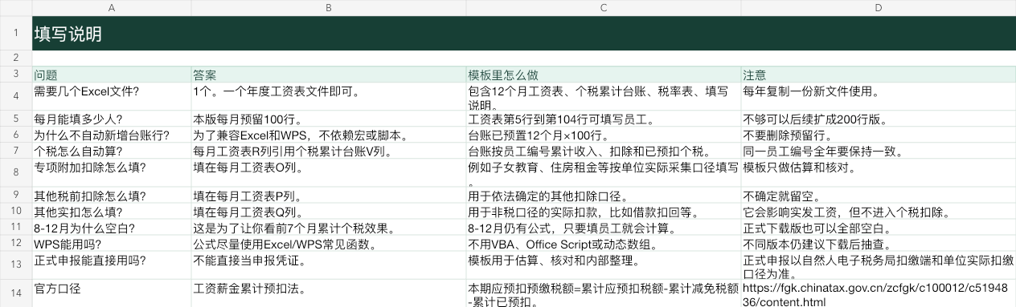The width and height of the screenshot is (1016, 307).
Task: Select cell 本期应预扣预缴税额 formula text
Action: 604,294
